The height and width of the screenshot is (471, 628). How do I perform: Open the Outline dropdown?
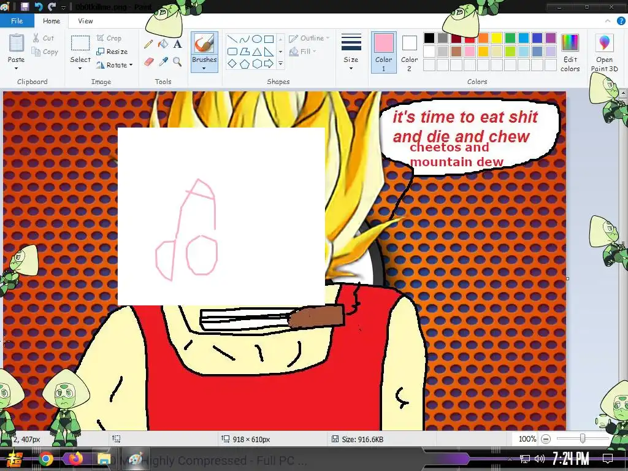click(x=309, y=38)
